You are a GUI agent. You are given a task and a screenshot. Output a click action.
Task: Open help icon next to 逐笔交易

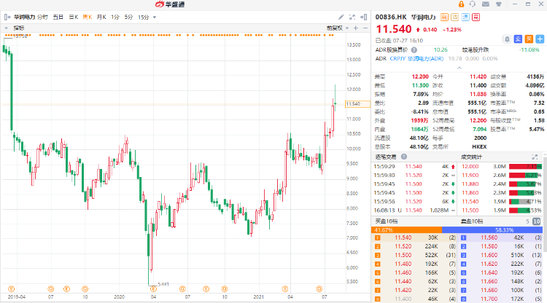coord(404,157)
